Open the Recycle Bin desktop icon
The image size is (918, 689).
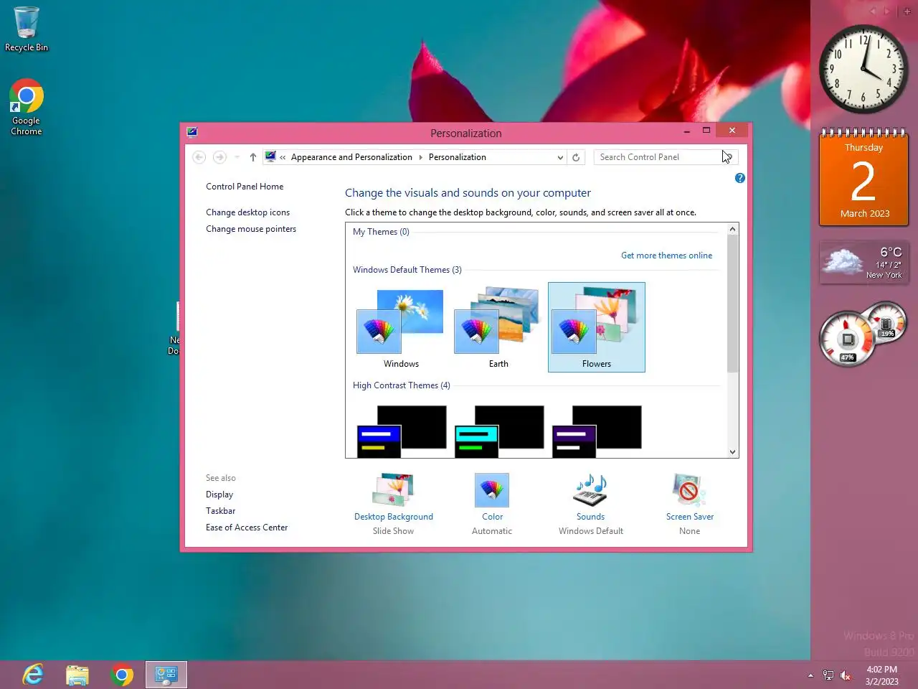[27, 29]
